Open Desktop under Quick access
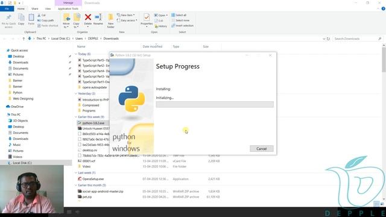Image resolution: width=386 pixels, height=217 pixels. click(19, 56)
